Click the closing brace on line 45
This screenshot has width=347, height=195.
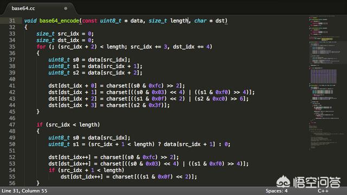point(38,112)
